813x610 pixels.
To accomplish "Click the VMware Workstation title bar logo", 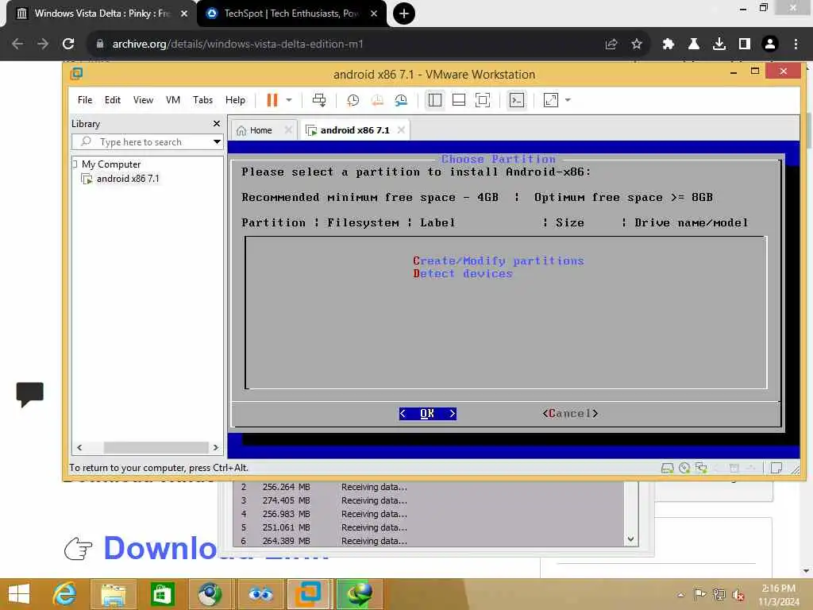I will 76,74.
